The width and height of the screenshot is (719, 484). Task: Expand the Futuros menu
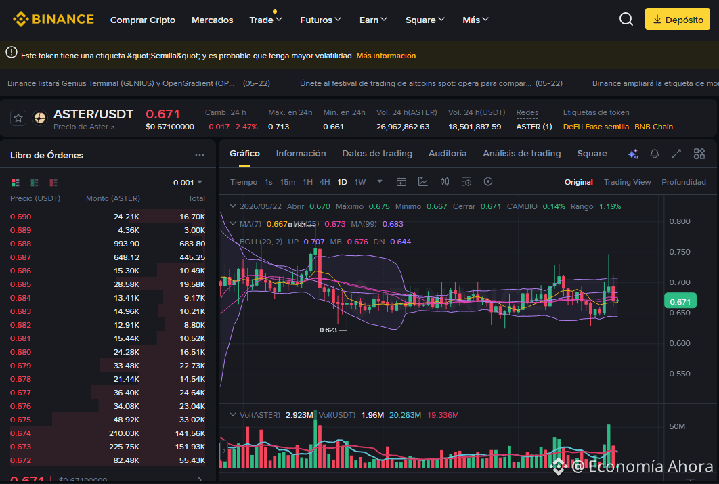[x=320, y=20]
